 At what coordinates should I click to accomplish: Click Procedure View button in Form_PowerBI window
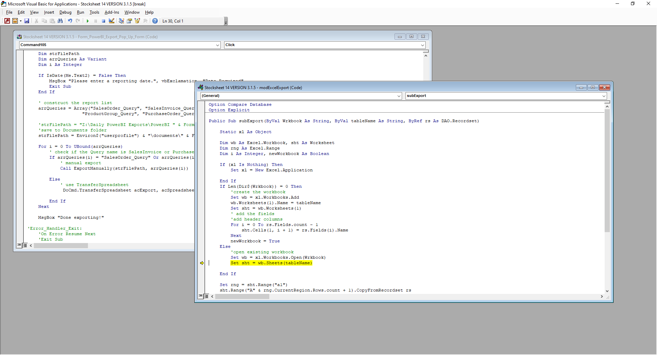pyautogui.click(x=19, y=245)
